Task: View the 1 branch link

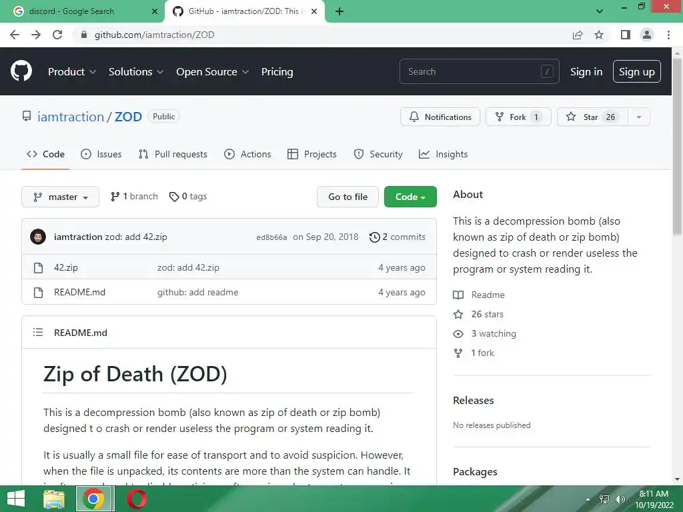Action: tap(134, 197)
